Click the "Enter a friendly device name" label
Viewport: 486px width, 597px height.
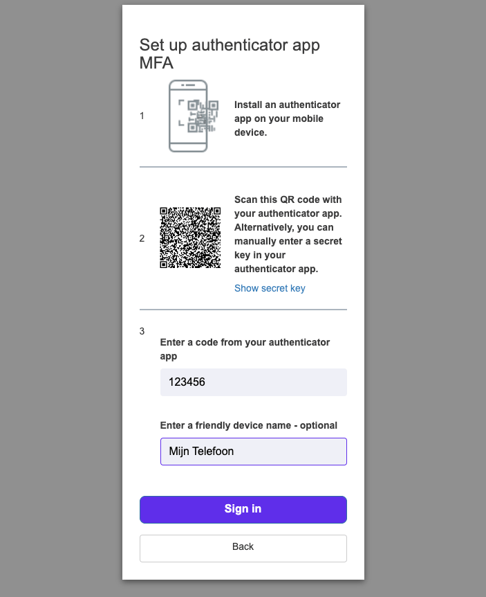(x=248, y=425)
